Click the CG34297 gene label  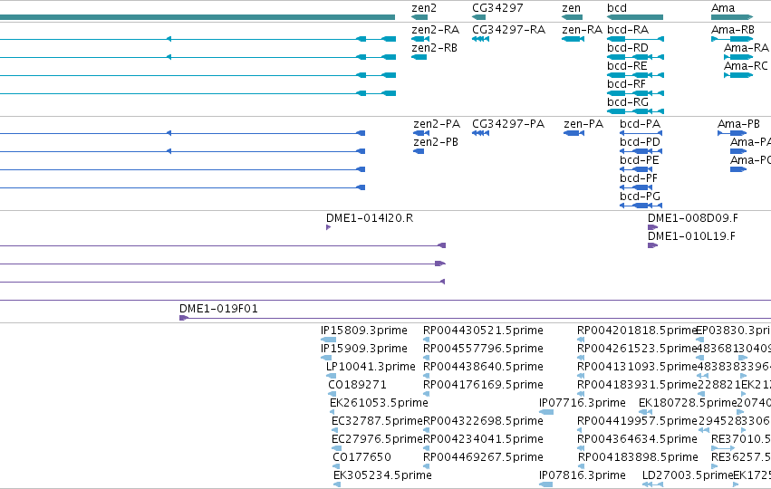click(x=497, y=8)
